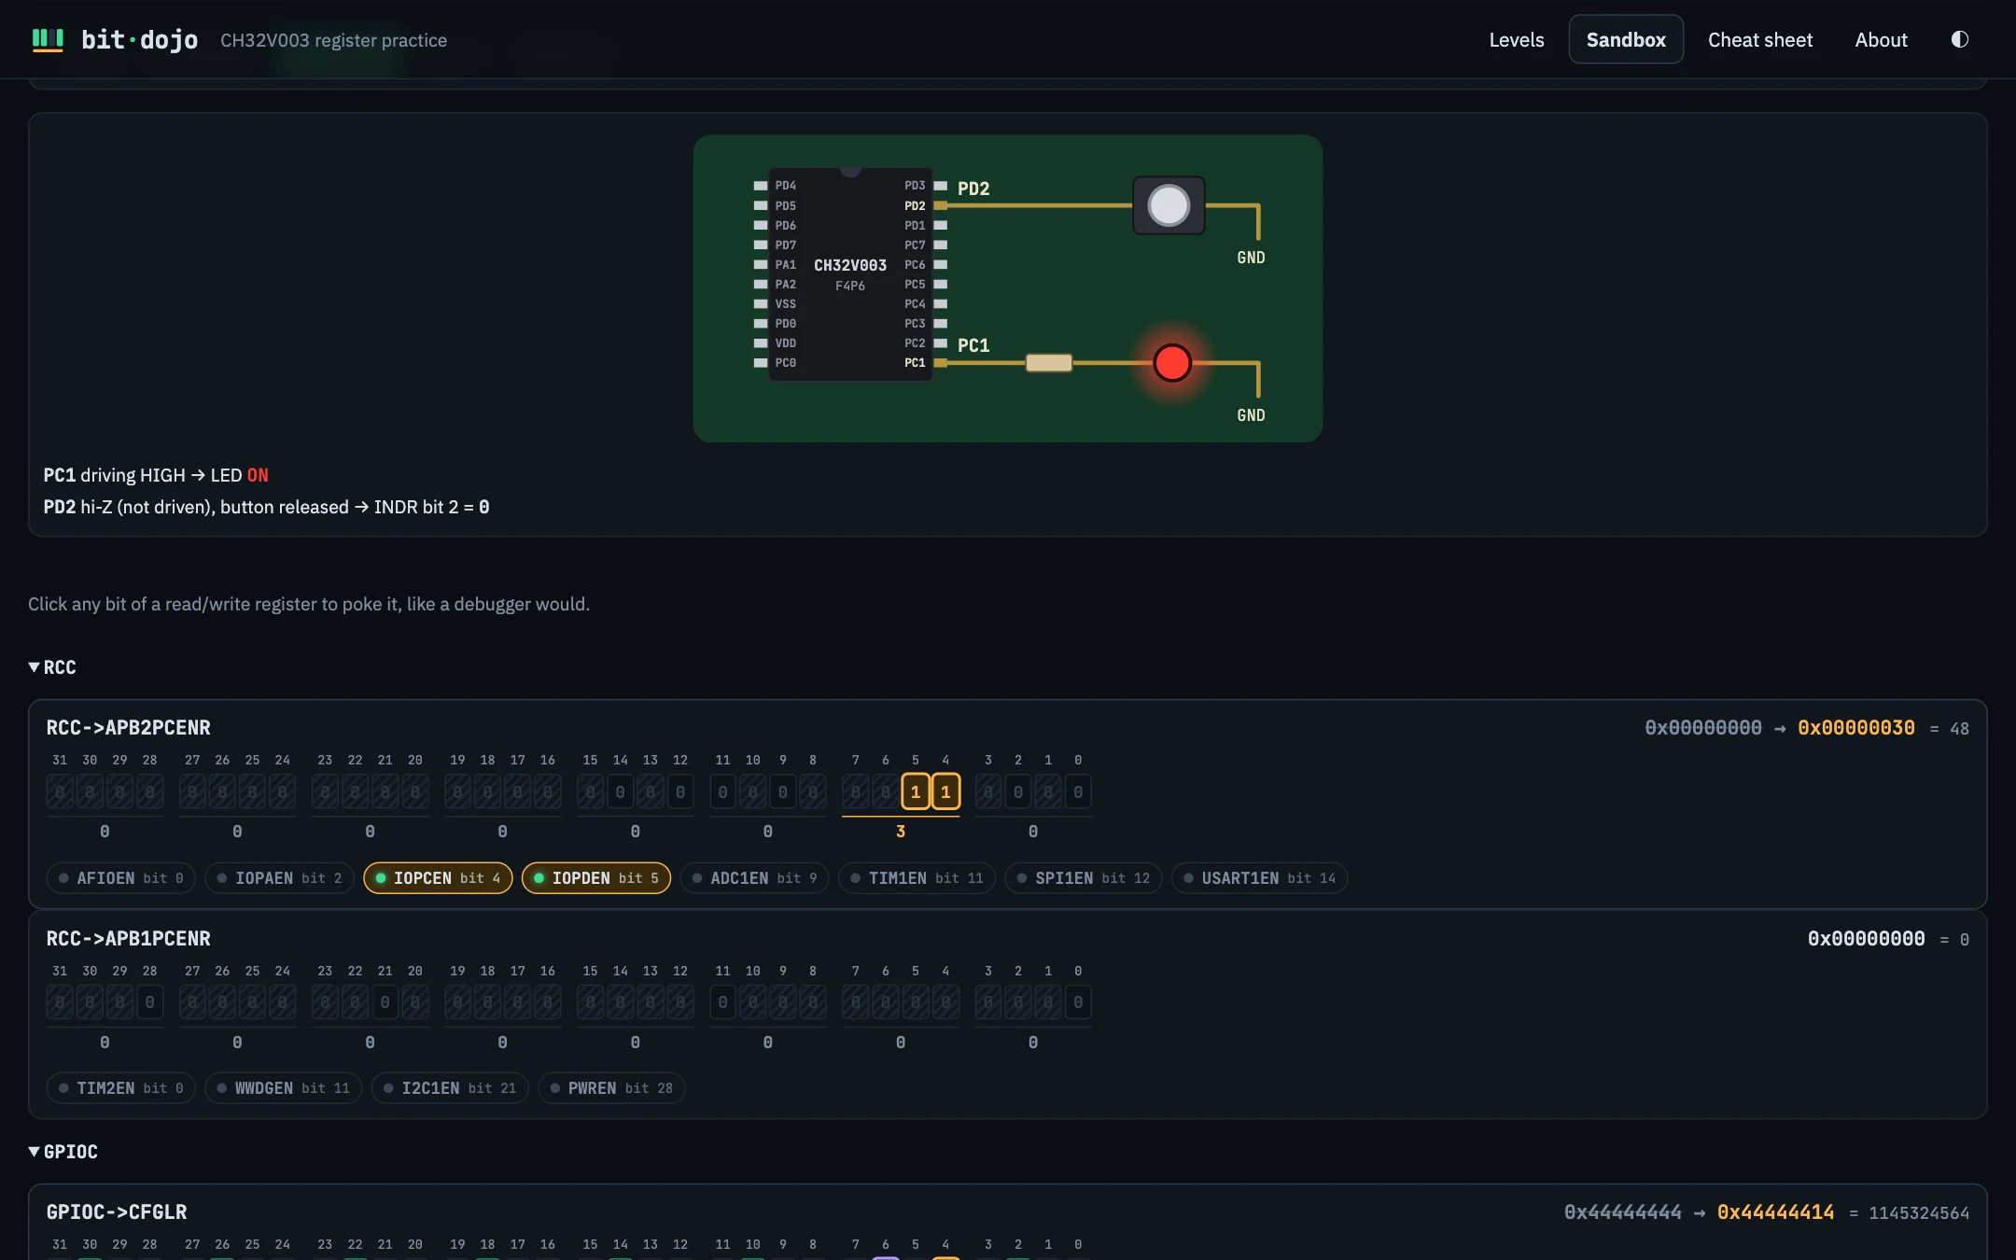Open the About page
The image size is (2016, 1260).
click(x=1882, y=39)
